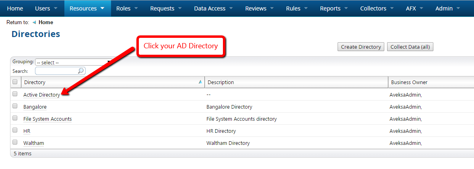Toggle the HR row checkbox
This screenshot has height=169, width=474.
coord(15,130)
